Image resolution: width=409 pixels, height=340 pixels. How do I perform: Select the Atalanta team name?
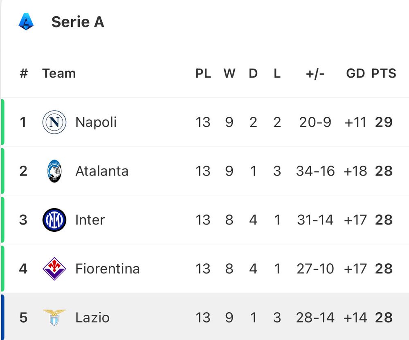point(102,171)
